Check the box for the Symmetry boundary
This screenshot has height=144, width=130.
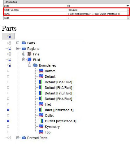(x=8, y=127)
